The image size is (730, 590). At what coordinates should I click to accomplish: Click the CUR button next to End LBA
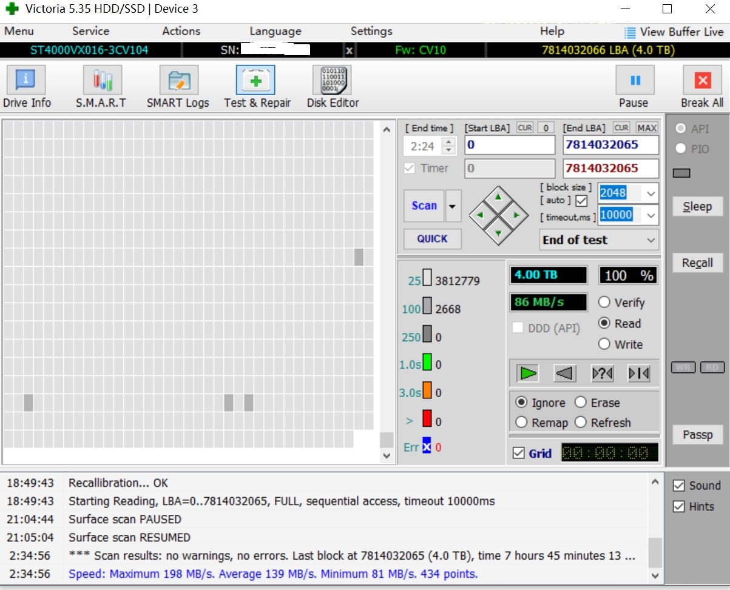coord(621,128)
